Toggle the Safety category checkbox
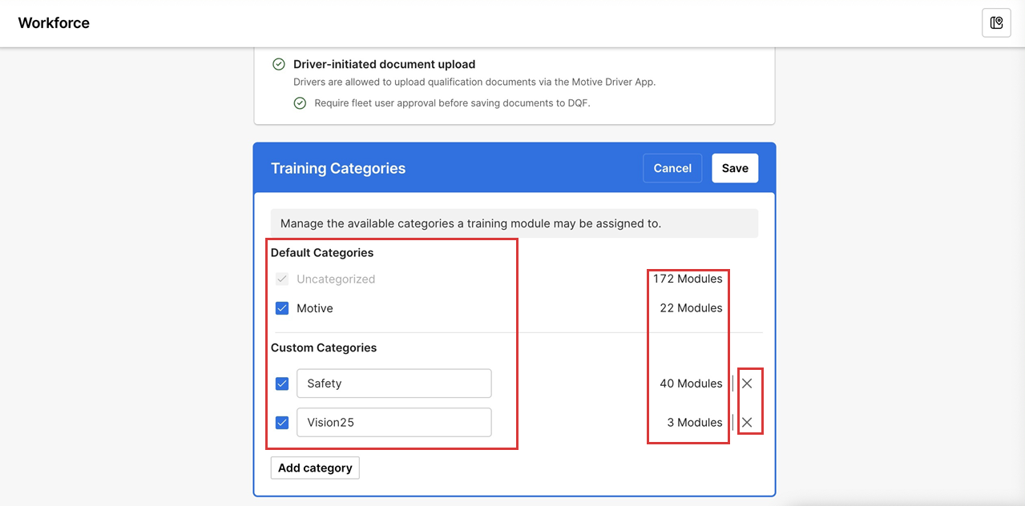 coord(282,384)
